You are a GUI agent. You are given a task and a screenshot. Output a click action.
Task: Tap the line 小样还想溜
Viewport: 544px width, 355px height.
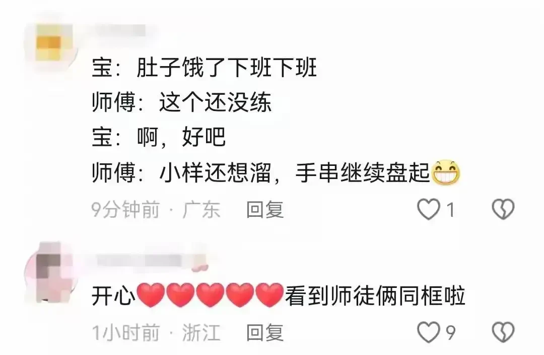coord(215,172)
